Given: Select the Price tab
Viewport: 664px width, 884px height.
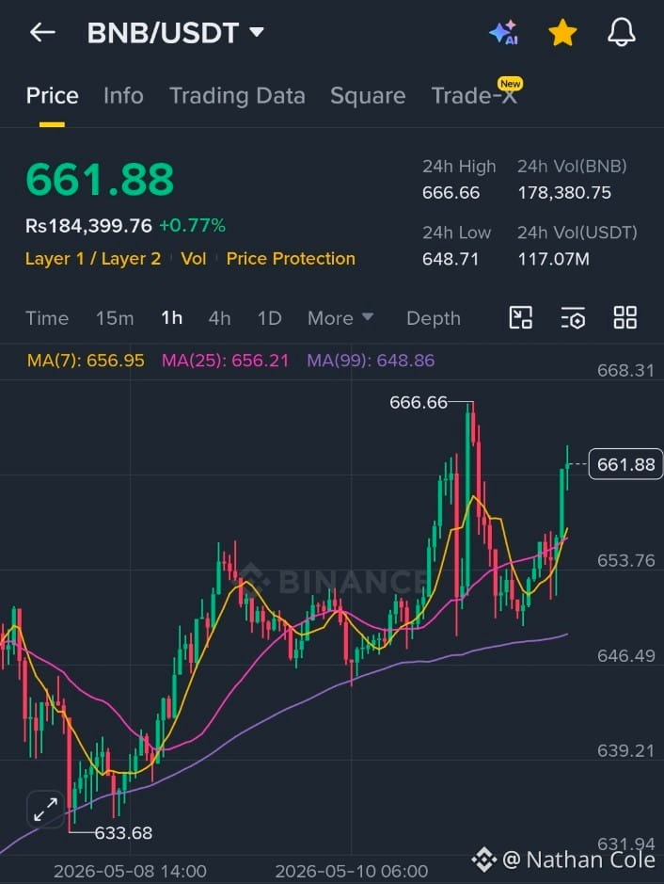Looking at the screenshot, I should tap(52, 96).
